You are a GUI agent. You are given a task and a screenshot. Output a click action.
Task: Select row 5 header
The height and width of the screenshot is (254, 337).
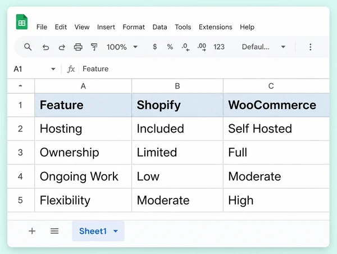(x=21, y=200)
